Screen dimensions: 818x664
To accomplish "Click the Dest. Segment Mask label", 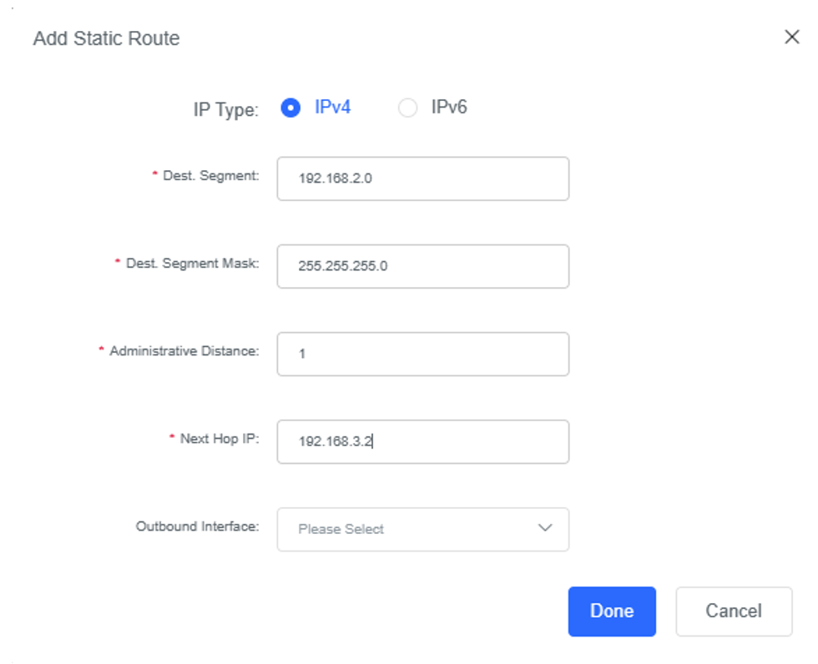I will coord(193,264).
